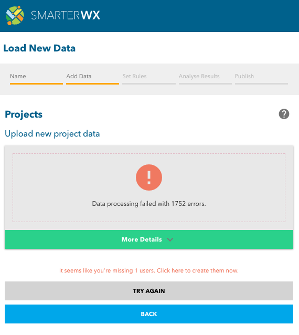Click the SmarterWX globe logo icon
This screenshot has height=335, width=299.
pyautogui.click(x=15, y=15)
